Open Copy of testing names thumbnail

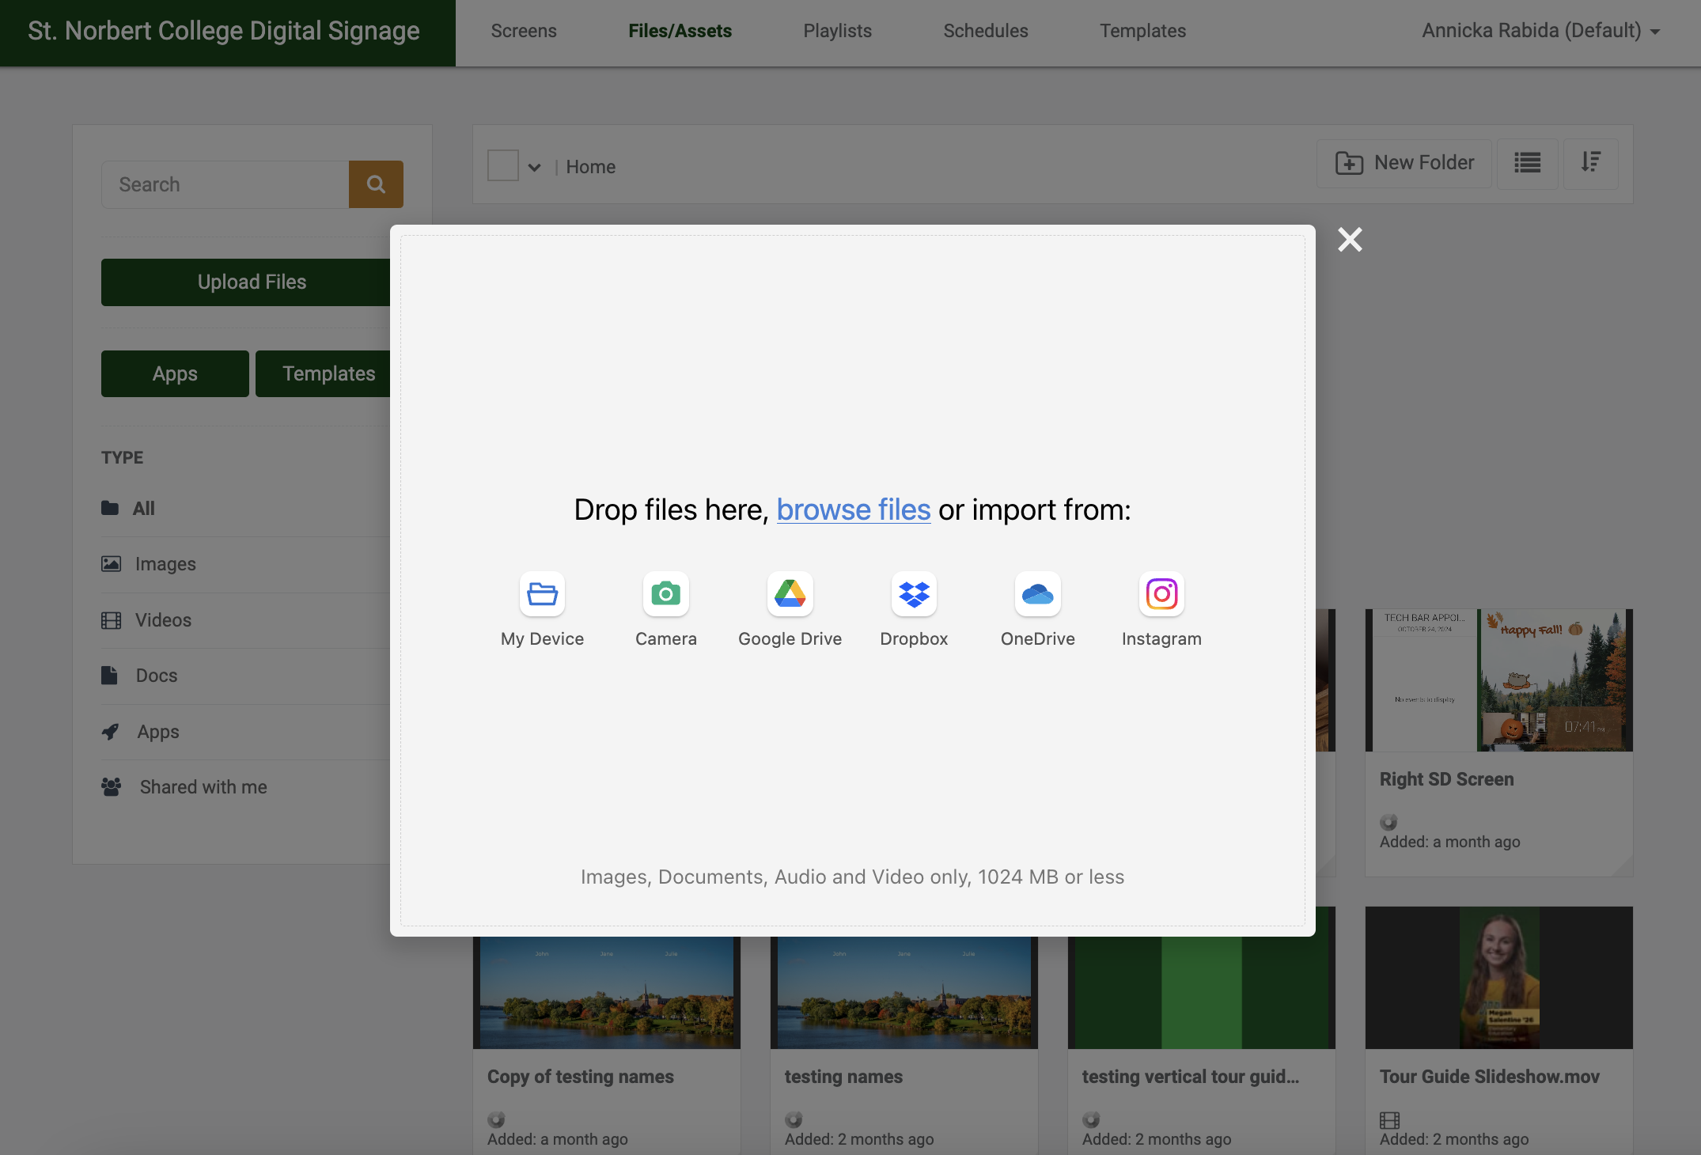click(x=607, y=993)
